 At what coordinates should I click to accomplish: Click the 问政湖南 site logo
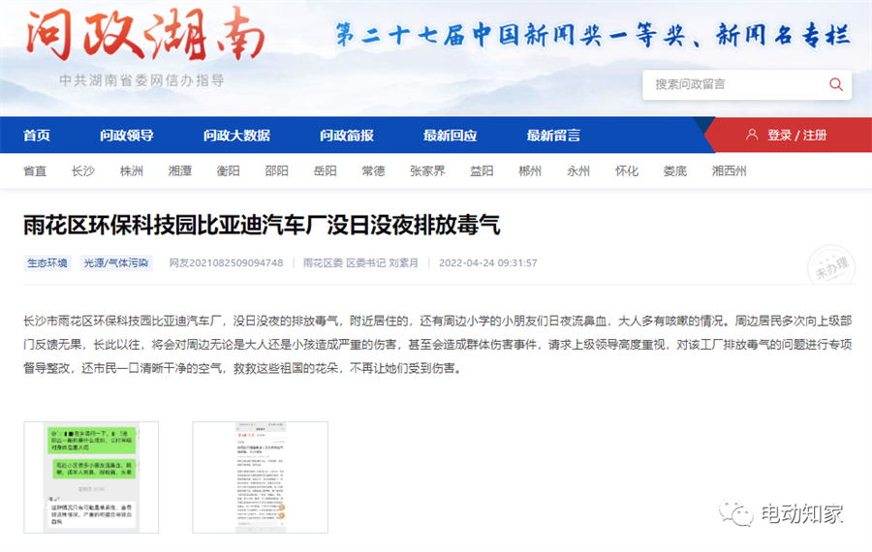pos(145,35)
